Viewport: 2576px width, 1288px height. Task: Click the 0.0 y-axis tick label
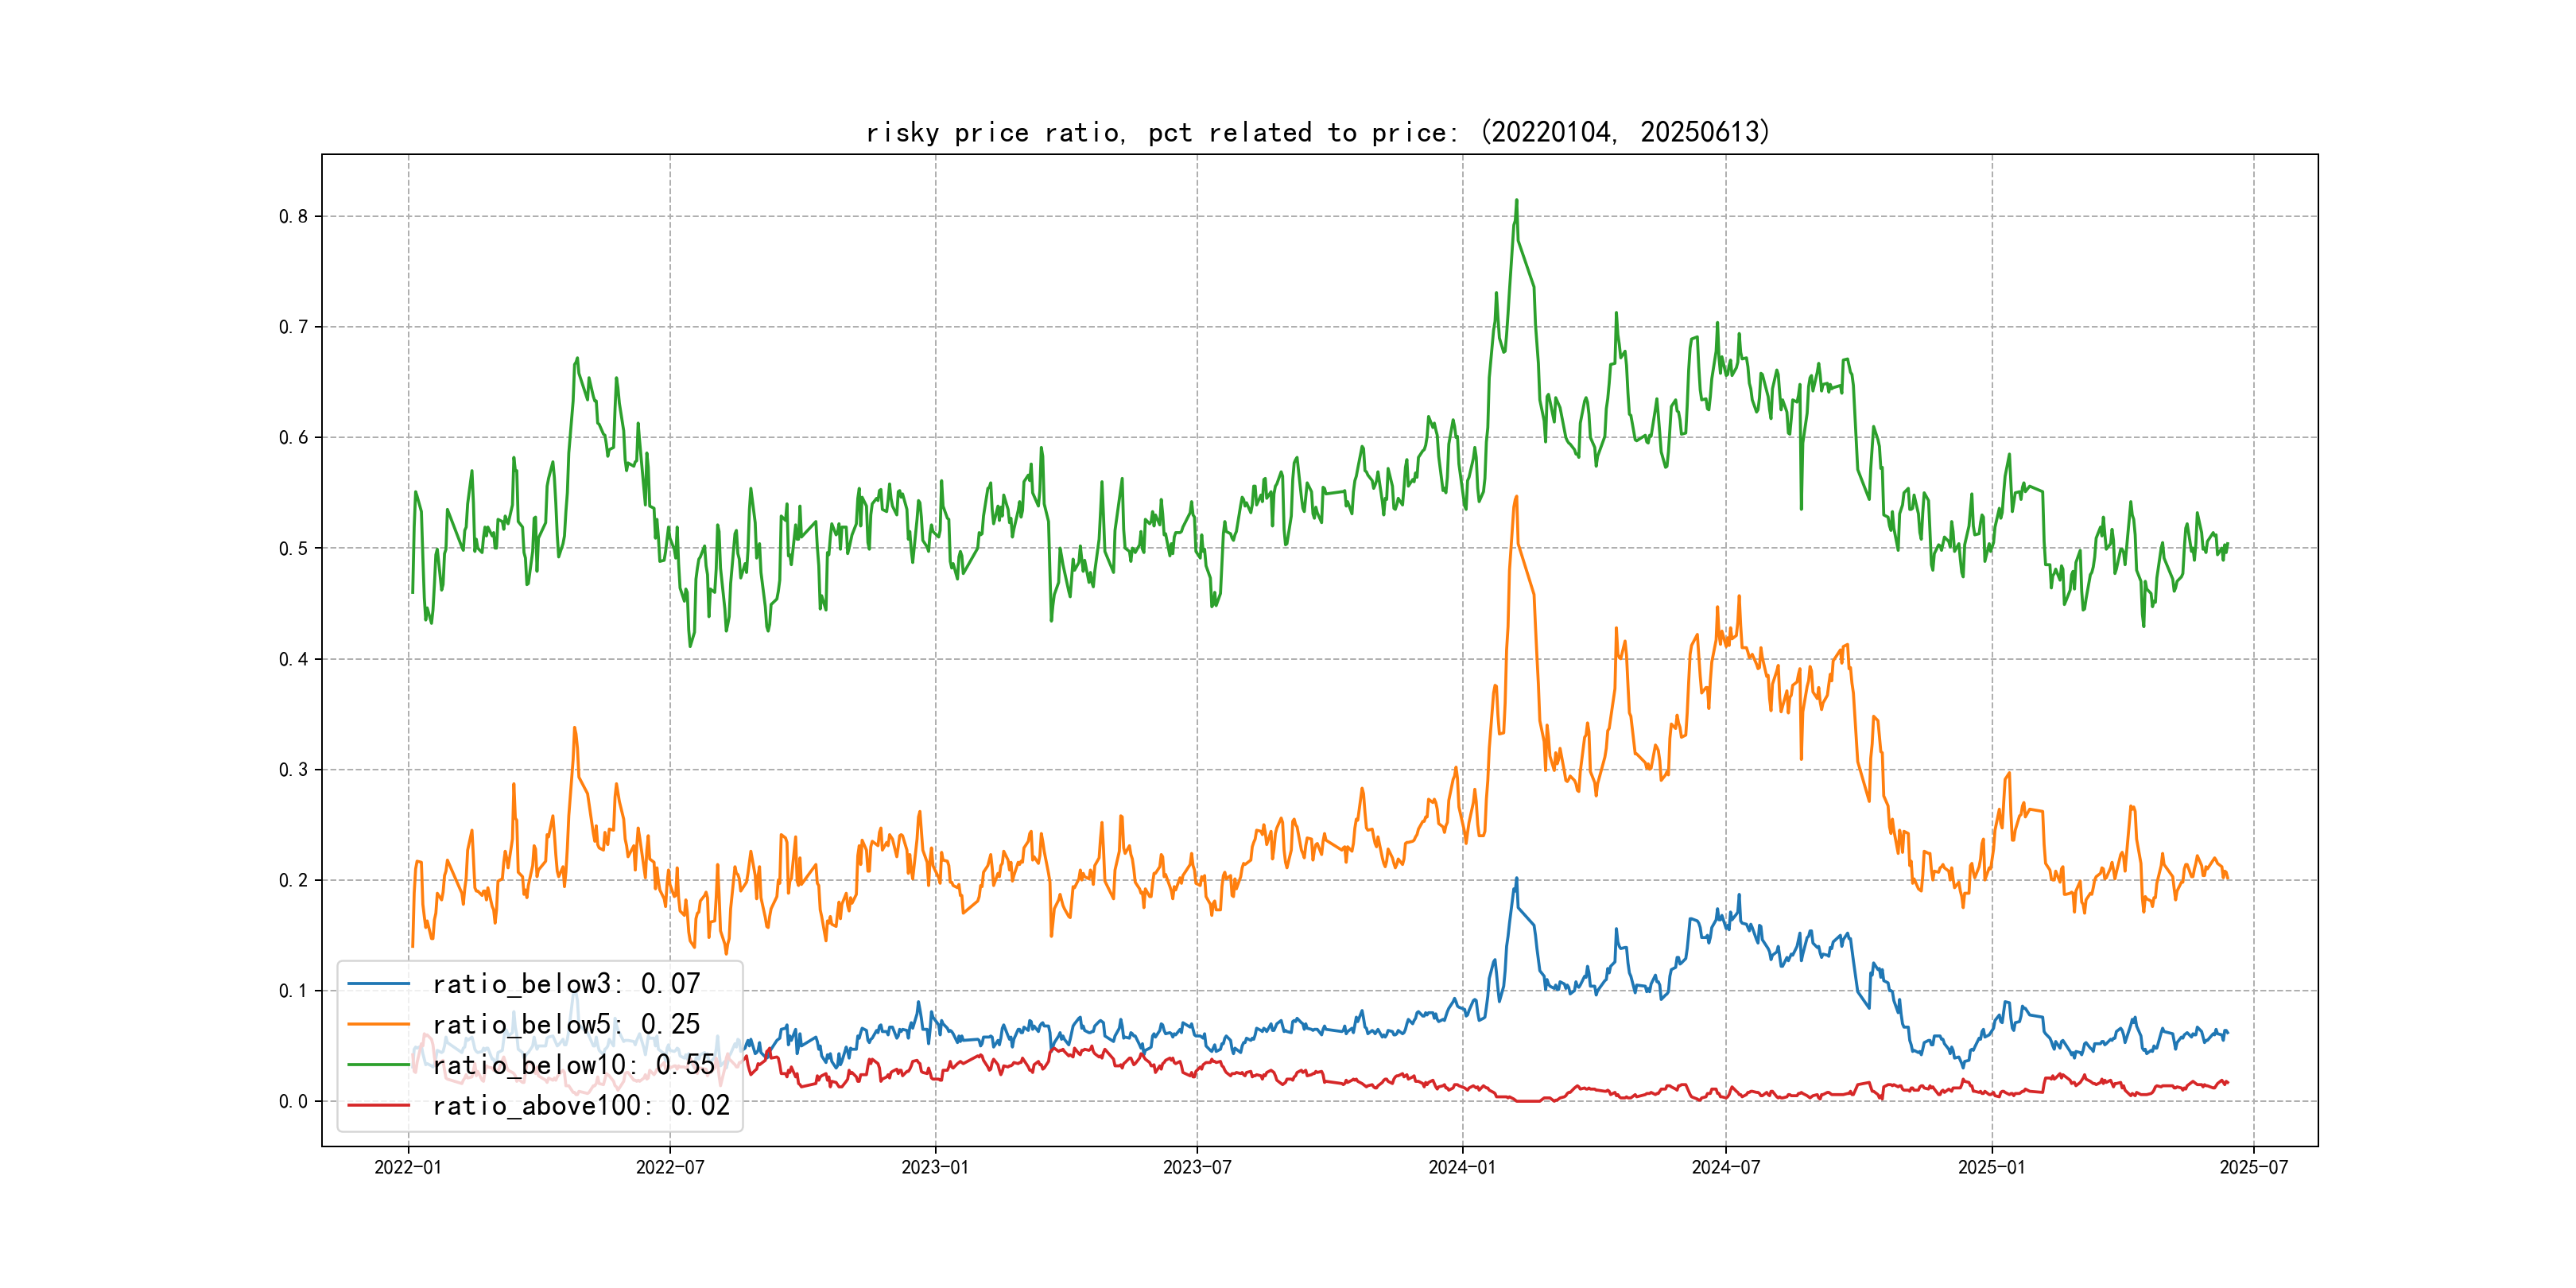pyautogui.click(x=293, y=1101)
